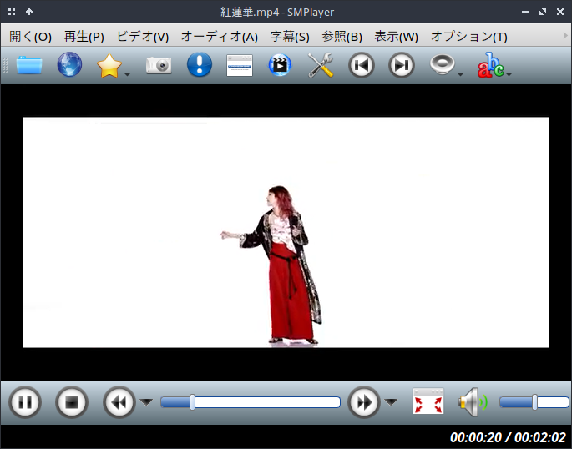Open file using the blue folder icon
This screenshot has height=449, width=572.
pos(29,65)
